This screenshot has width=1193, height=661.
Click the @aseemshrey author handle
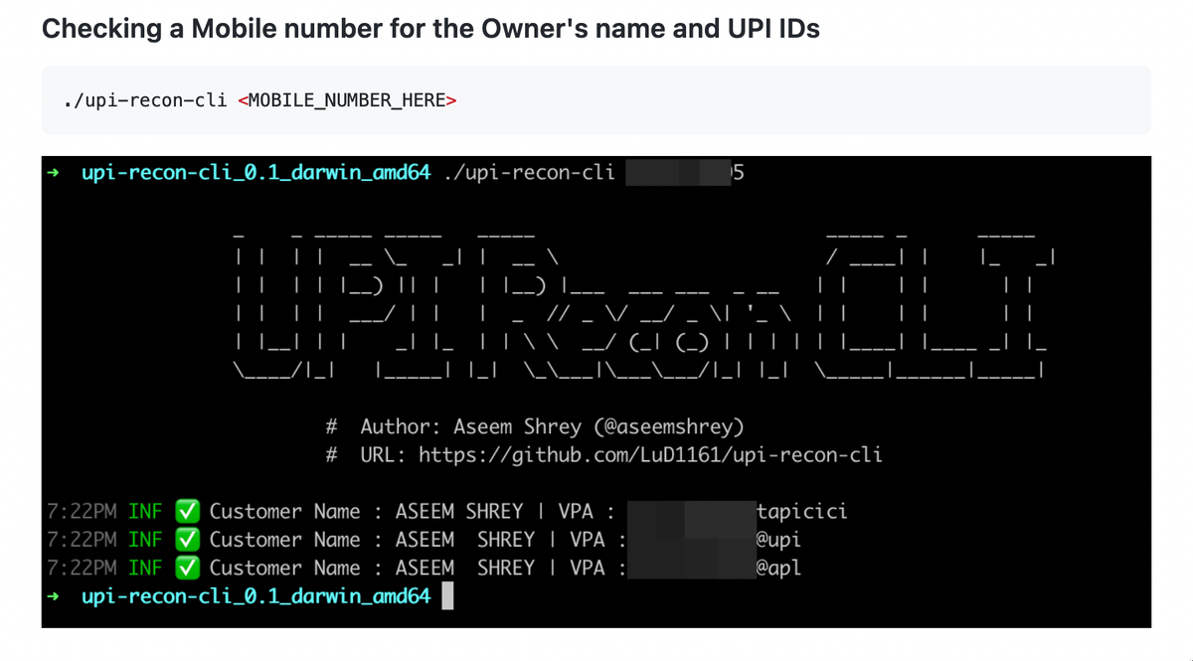click(x=667, y=427)
